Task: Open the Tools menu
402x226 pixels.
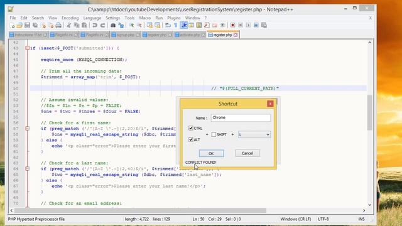Action: point(129,18)
